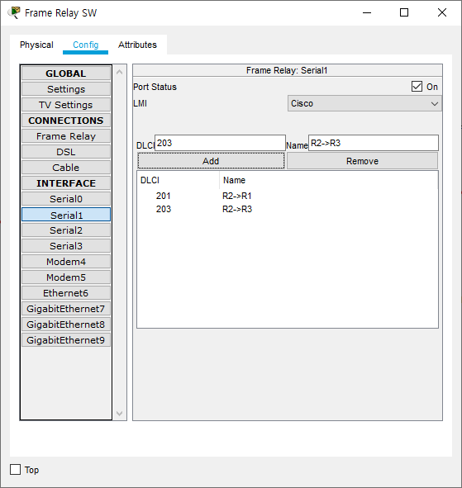This screenshot has height=488, width=462.
Task: Click the Packet Tracer app icon in title bar
Action: (x=14, y=12)
